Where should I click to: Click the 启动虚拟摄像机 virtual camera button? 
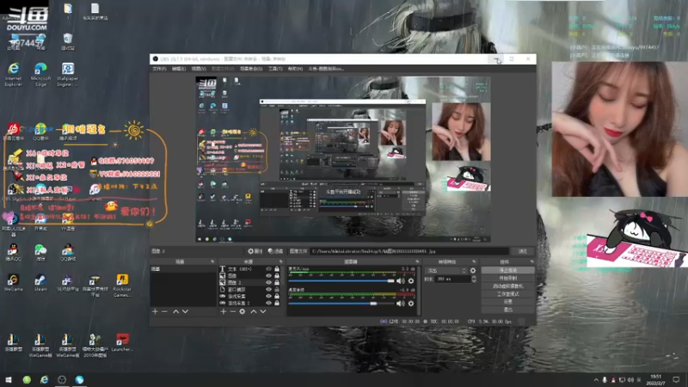[508, 286]
